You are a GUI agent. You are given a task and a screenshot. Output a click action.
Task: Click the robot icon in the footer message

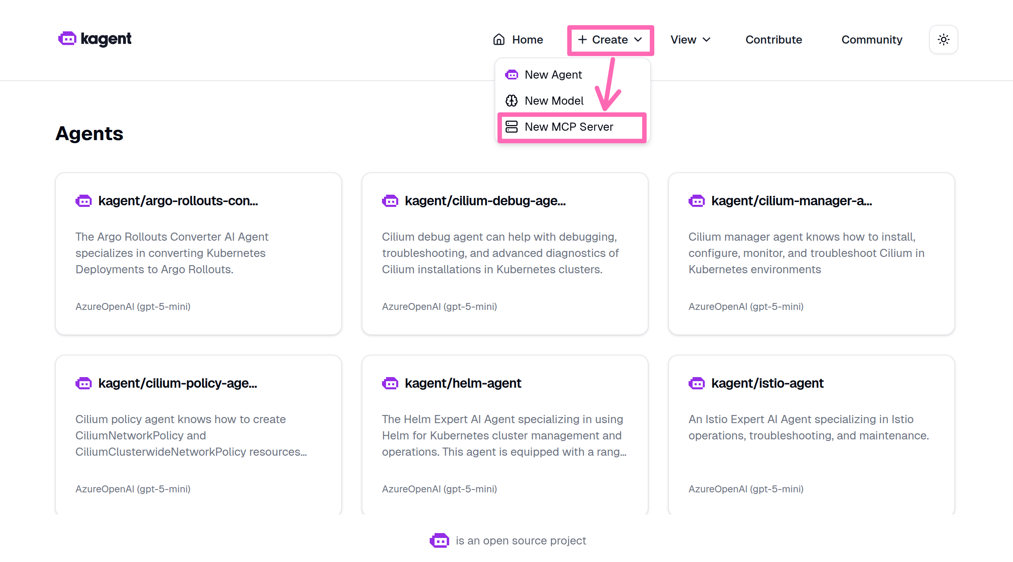(x=439, y=540)
